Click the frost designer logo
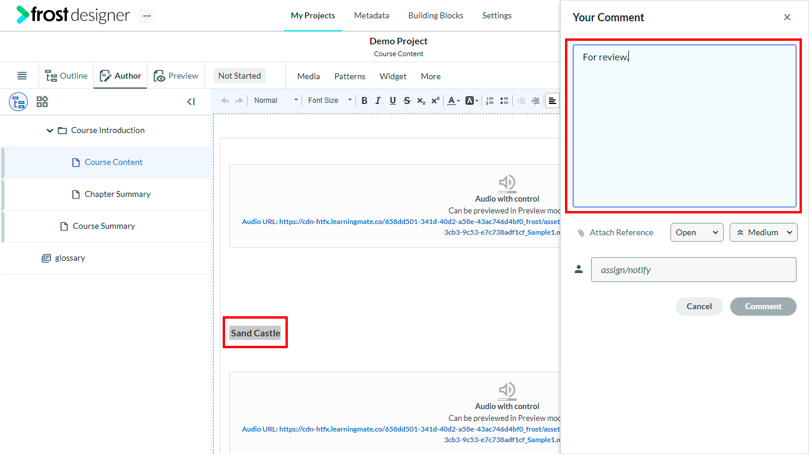This screenshot has height=454, width=809. click(73, 15)
